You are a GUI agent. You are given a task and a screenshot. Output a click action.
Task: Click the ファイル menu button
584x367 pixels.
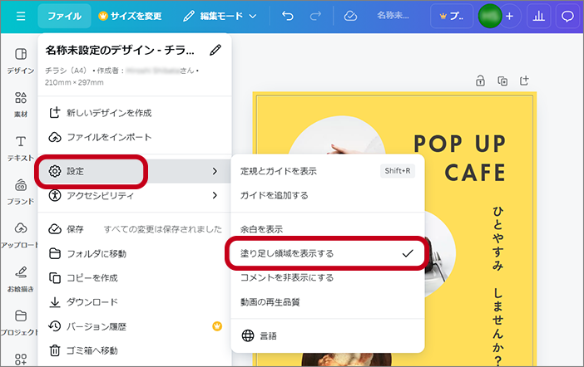[x=64, y=16]
